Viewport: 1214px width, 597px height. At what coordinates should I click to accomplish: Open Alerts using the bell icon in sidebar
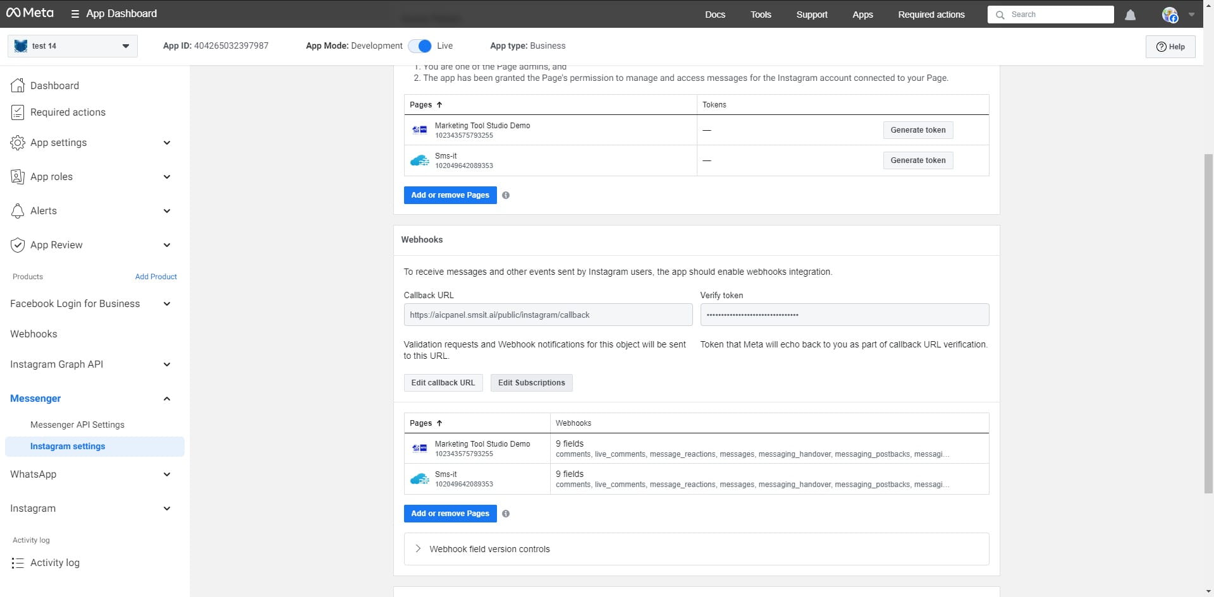pyautogui.click(x=18, y=210)
